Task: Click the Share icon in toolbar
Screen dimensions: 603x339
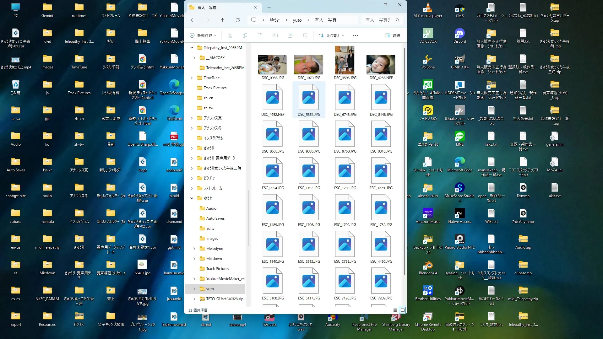Action: coord(290,36)
